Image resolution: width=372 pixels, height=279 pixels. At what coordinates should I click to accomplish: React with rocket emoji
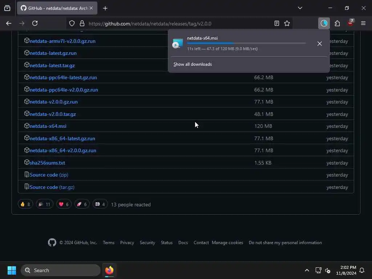coord(82,204)
